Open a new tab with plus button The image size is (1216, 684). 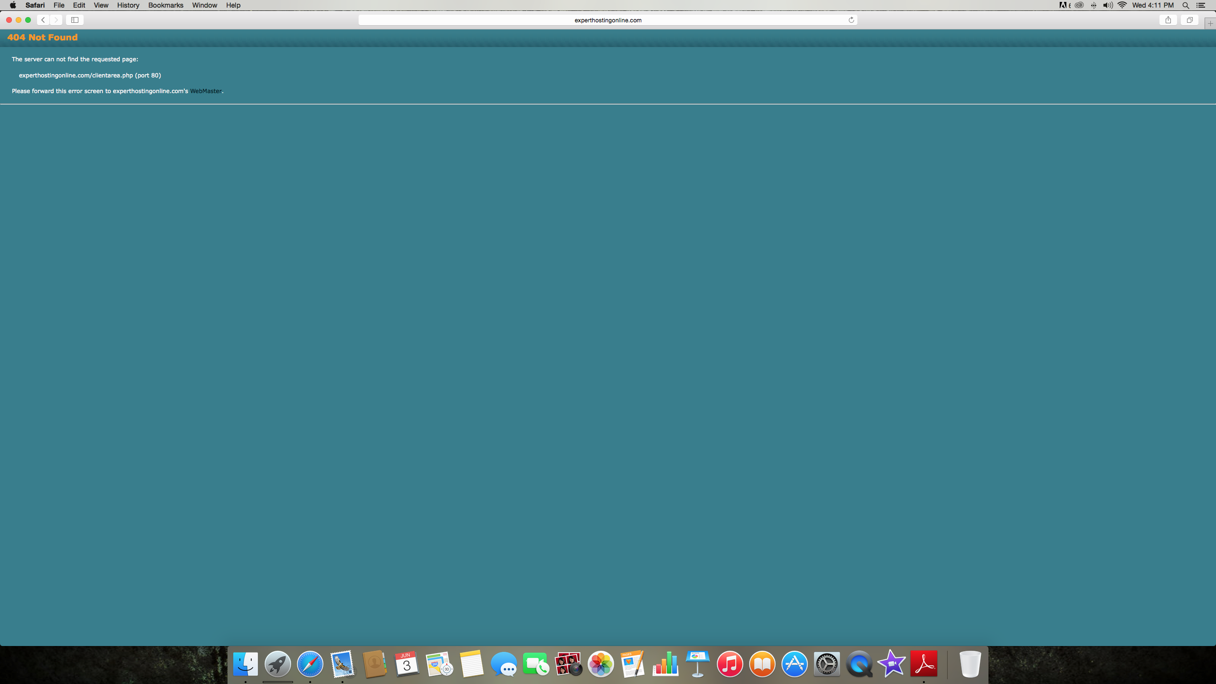tap(1210, 24)
